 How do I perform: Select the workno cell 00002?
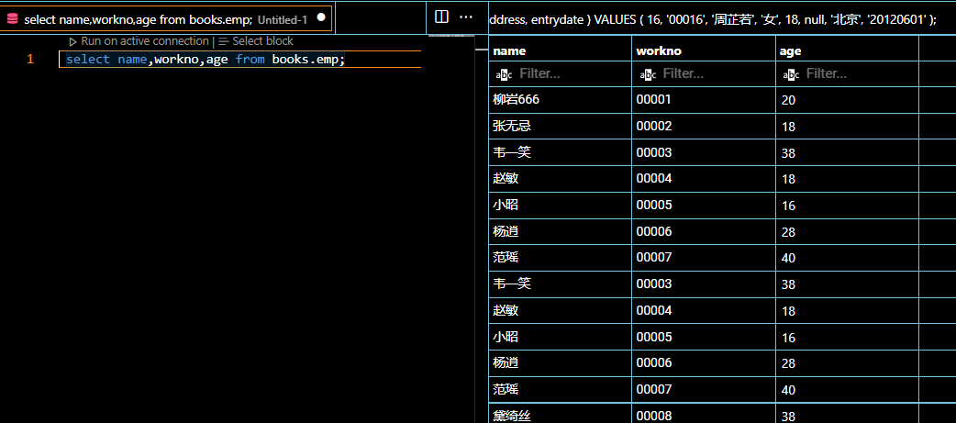click(704, 127)
